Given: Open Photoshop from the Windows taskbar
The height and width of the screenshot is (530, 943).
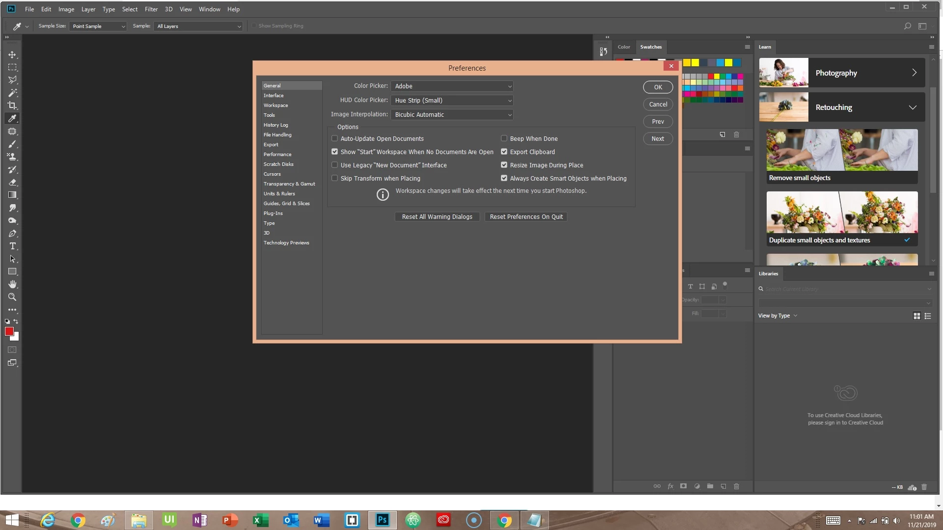Looking at the screenshot, I should click(x=382, y=520).
